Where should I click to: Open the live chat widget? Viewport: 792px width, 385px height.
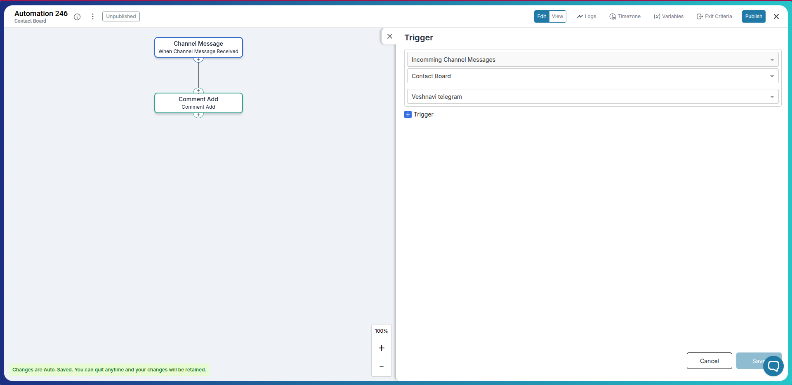click(773, 366)
